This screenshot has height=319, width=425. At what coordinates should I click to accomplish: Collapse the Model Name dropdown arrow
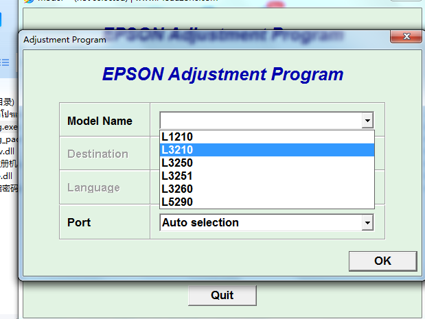click(367, 120)
